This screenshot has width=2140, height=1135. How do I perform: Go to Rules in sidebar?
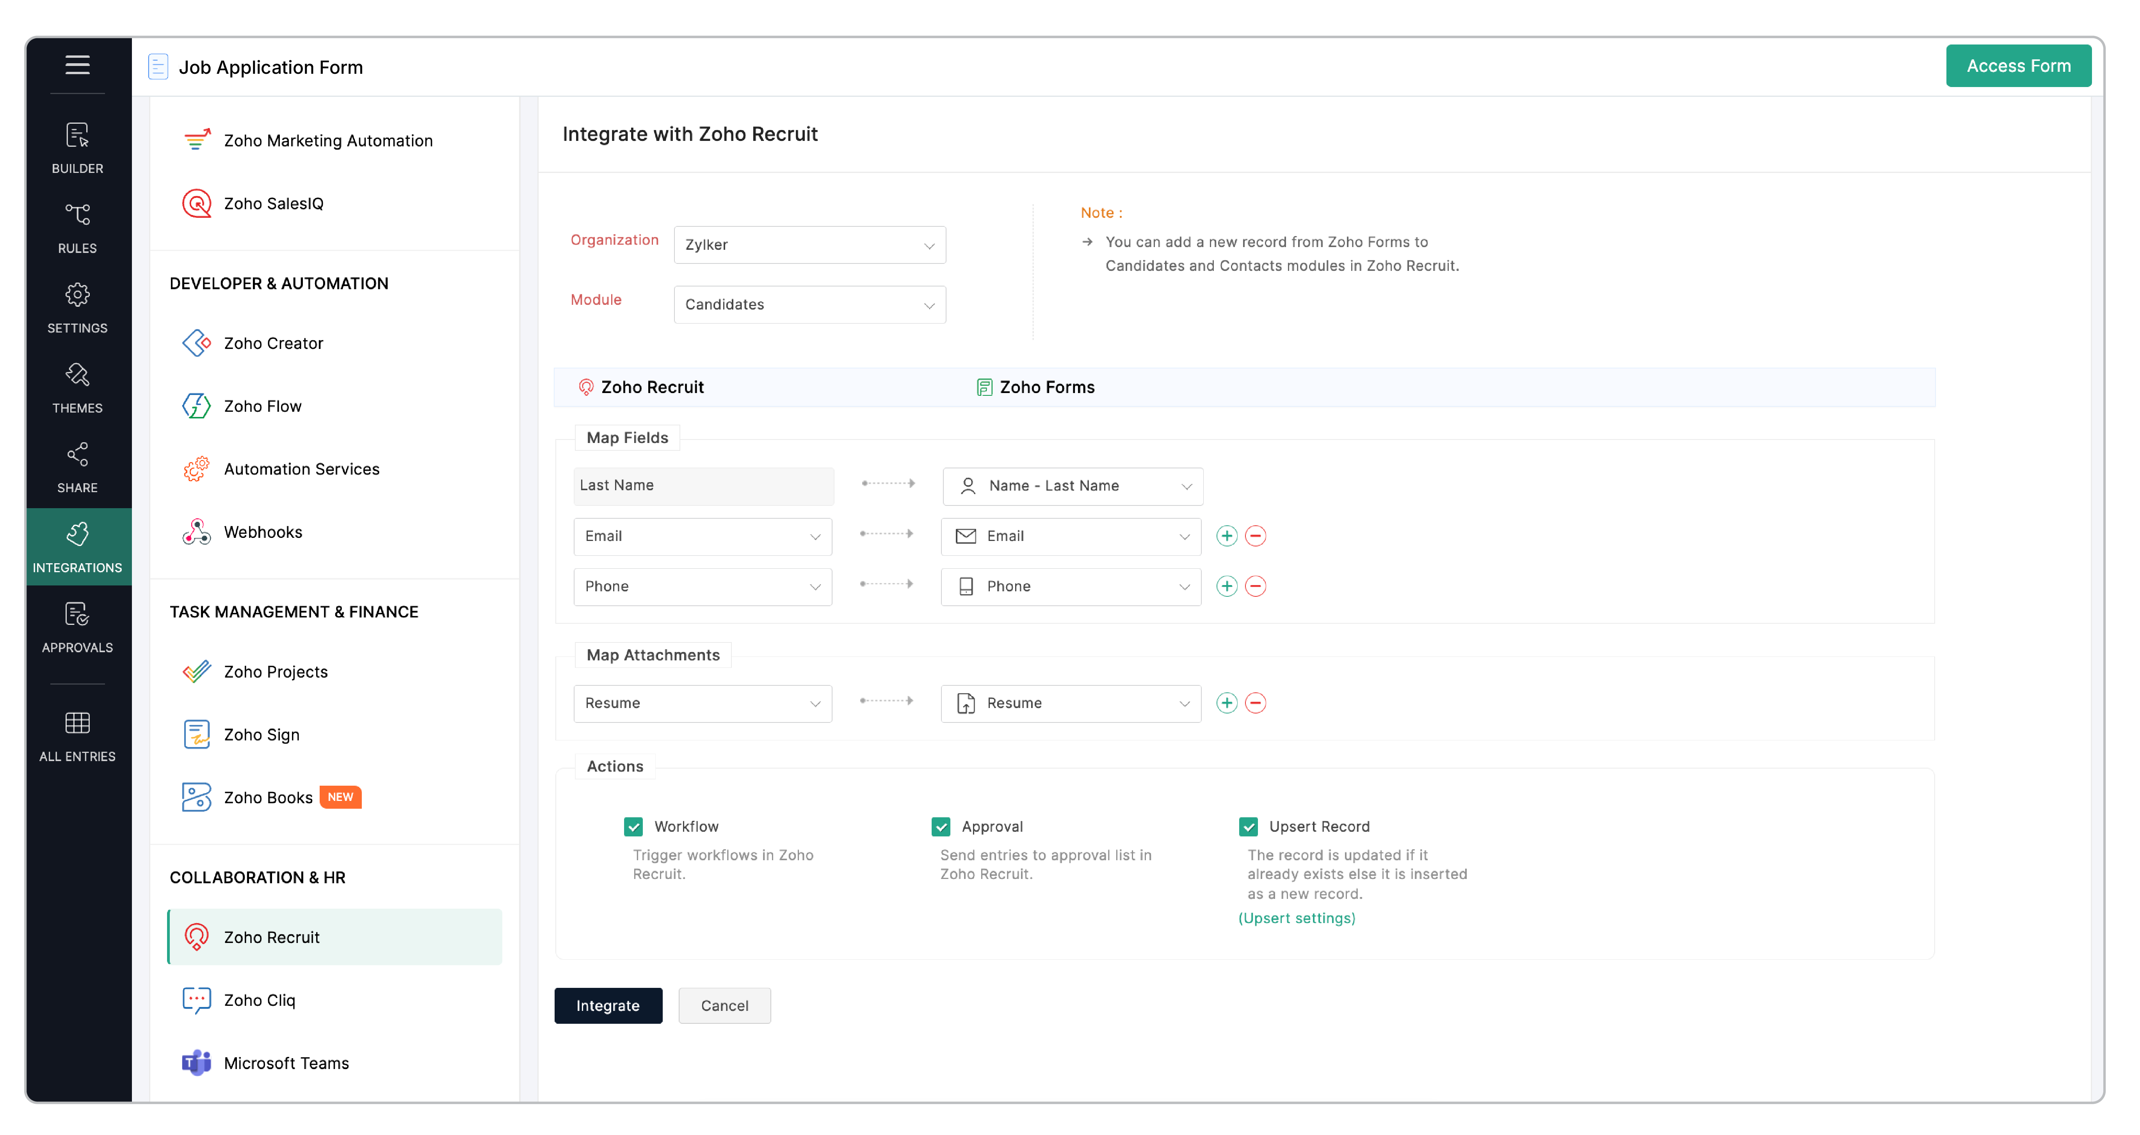point(77,227)
